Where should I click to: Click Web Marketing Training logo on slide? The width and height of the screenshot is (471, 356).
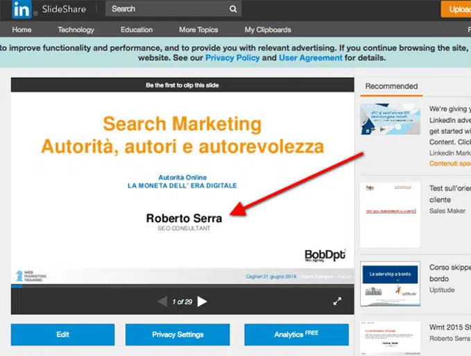pos(31,276)
